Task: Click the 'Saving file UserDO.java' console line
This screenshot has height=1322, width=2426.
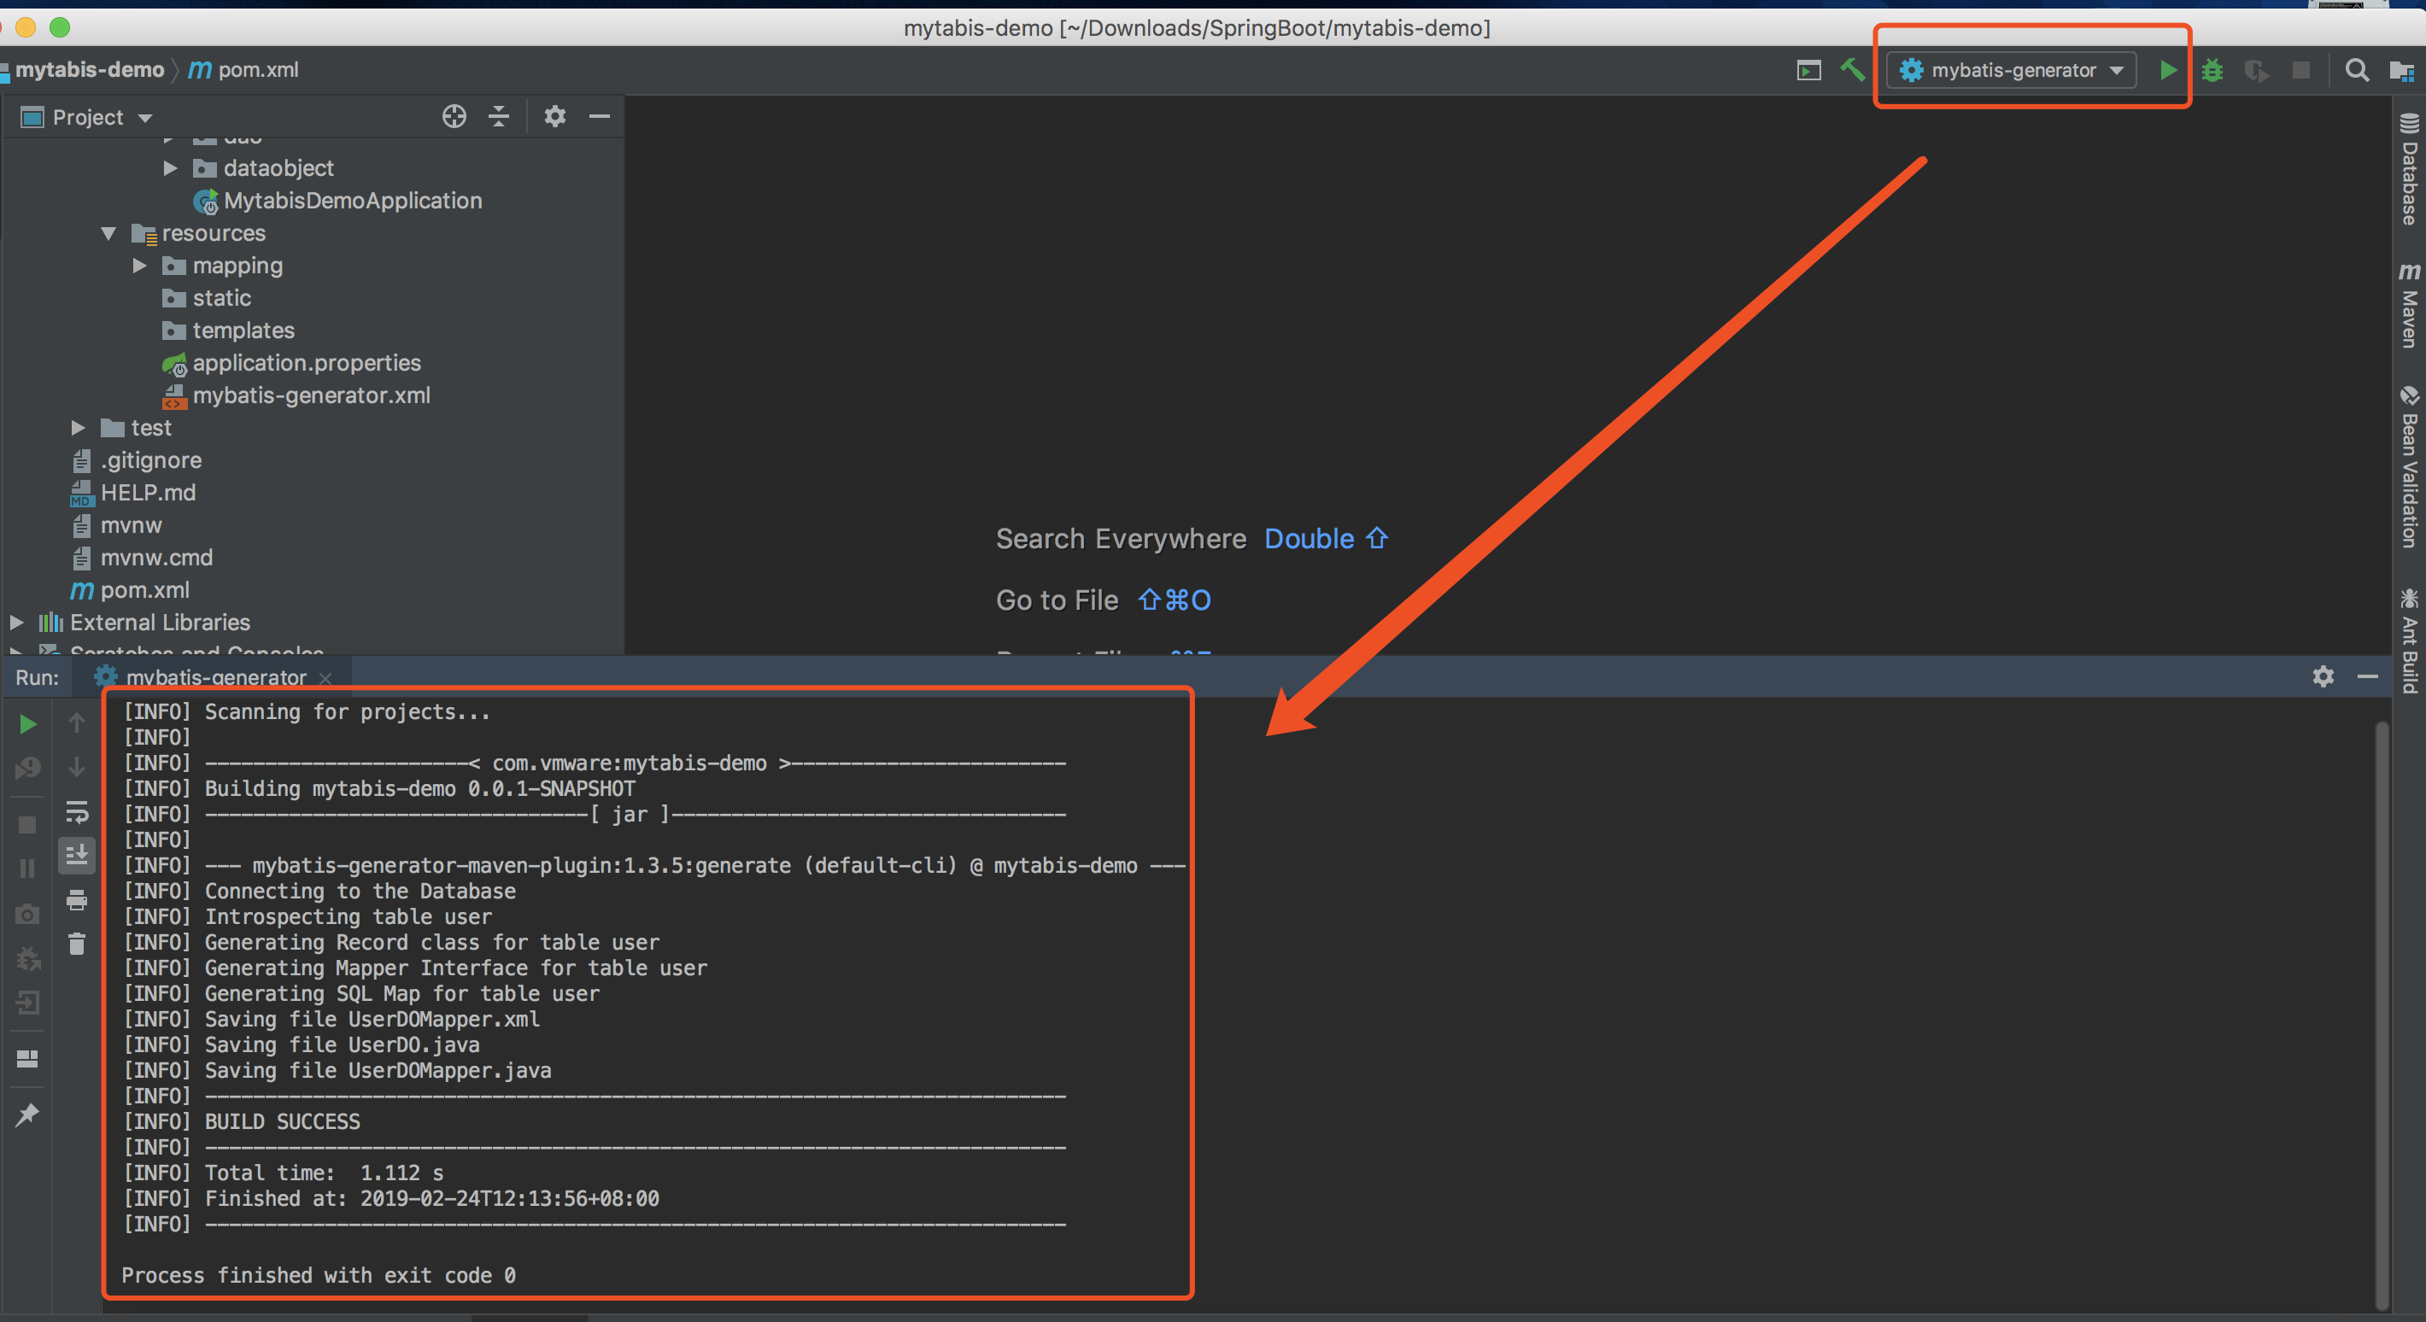Action: click(x=302, y=1044)
